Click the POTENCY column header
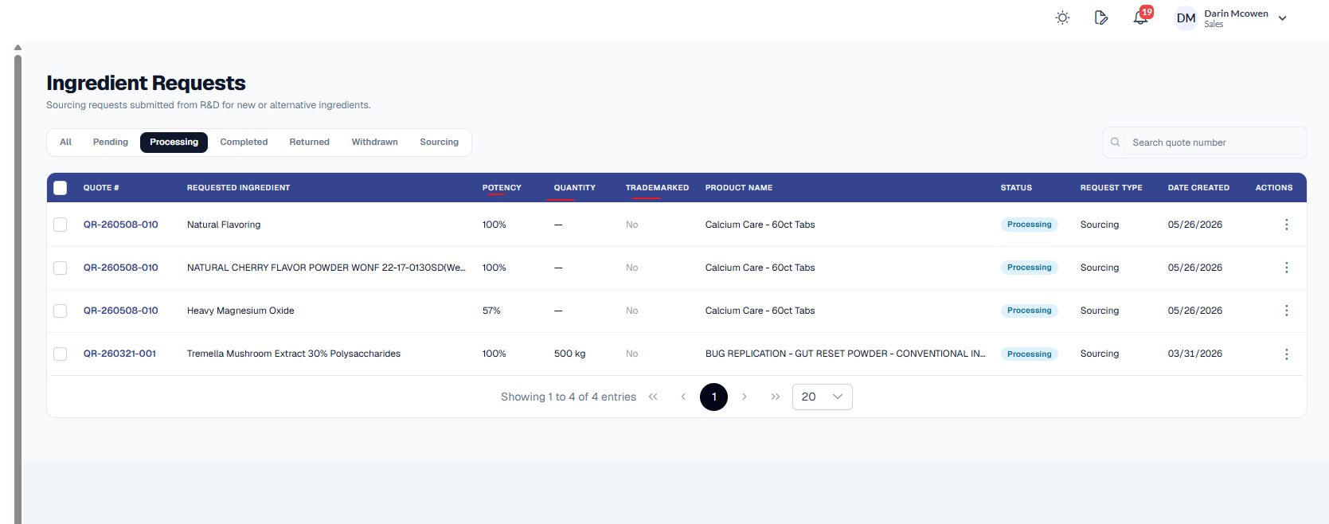Viewport: 1329px width, 524px height. click(502, 188)
